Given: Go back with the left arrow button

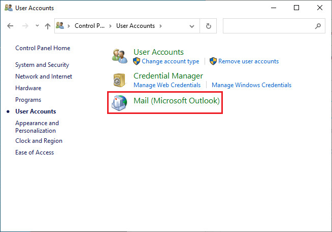Looking at the screenshot, I should [10, 26].
